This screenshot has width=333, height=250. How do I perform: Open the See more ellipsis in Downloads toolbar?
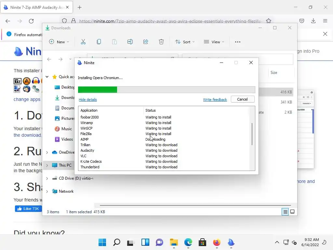tap(238, 42)
